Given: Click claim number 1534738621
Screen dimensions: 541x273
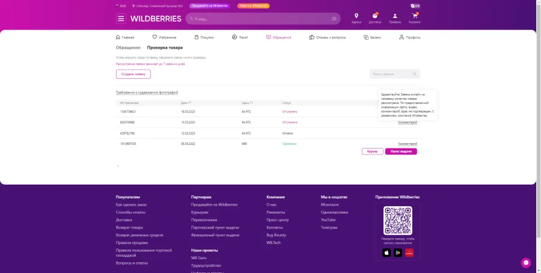Looking at the screenshot, I should click(128, 112).
